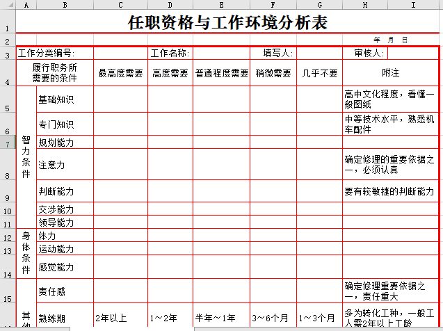Click the 基础知识 cell
This screenshot has height=331, width=443.
coord(65,99)
